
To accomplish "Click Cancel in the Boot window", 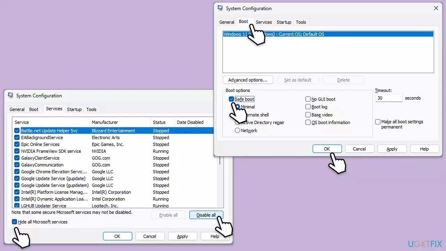I will click(359, 149).
